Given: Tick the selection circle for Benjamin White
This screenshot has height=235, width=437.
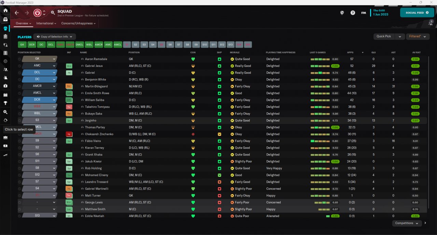Looking at the screenshot, I should coord(19,80).
